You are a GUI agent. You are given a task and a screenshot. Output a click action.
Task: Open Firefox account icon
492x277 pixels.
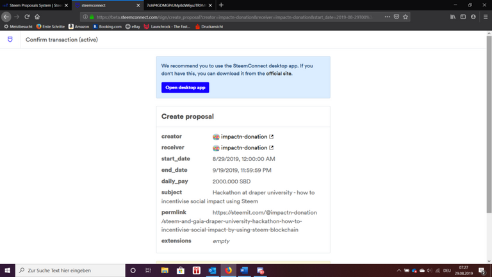click(x=473, y=17)
